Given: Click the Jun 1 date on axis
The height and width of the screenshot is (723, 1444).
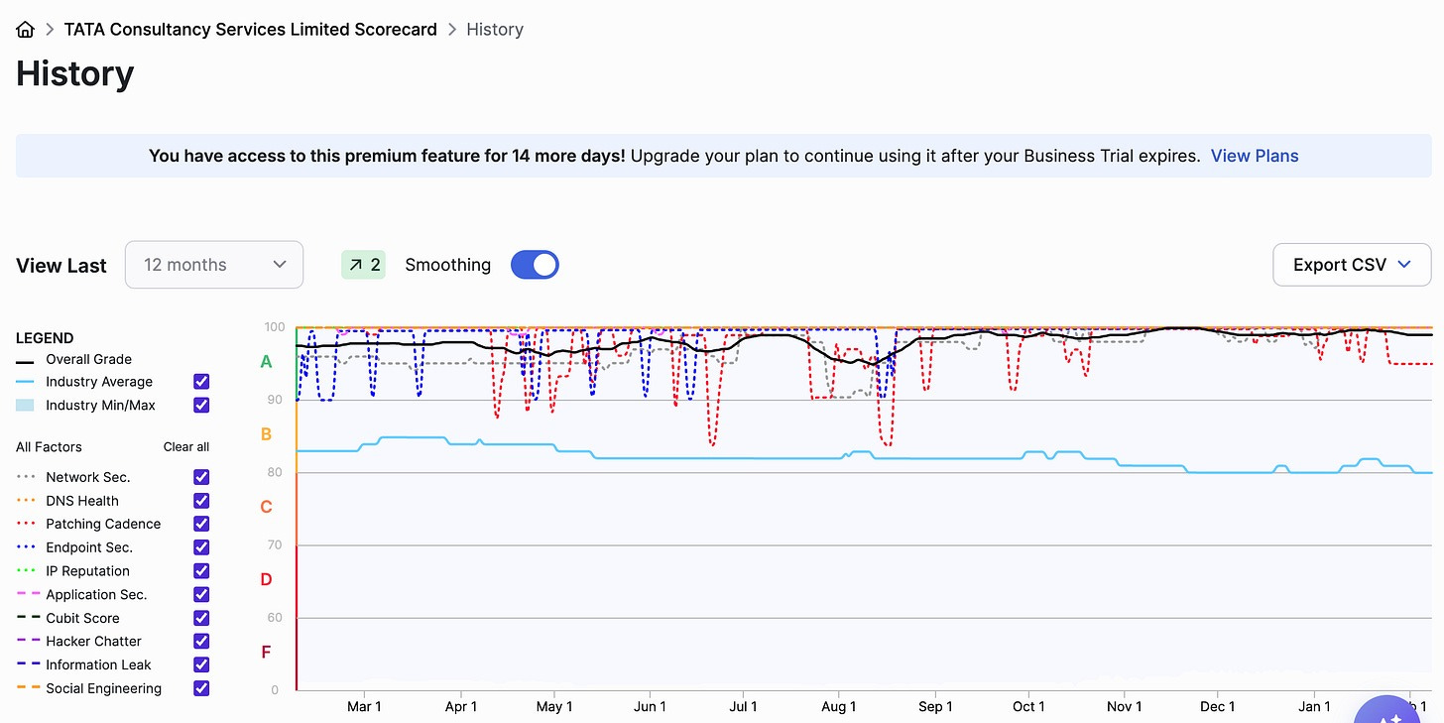Looking at the screenshot, I should pyautogui.click(x=650, y=706).
